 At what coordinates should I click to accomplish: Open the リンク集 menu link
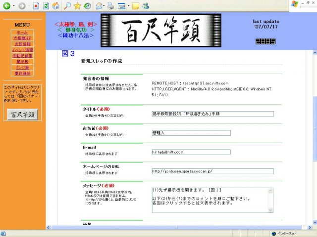tap(22, 68)
